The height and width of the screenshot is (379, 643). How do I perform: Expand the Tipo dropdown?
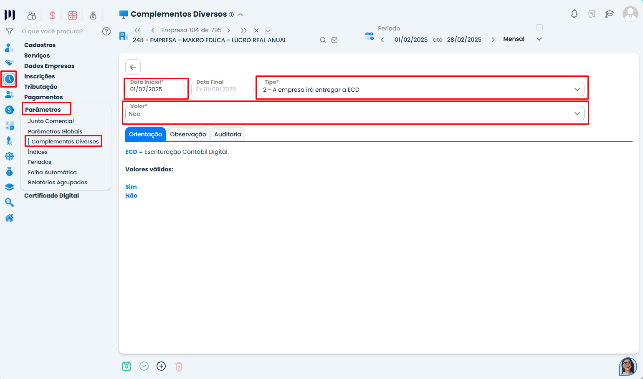click(x=577, y=90)
